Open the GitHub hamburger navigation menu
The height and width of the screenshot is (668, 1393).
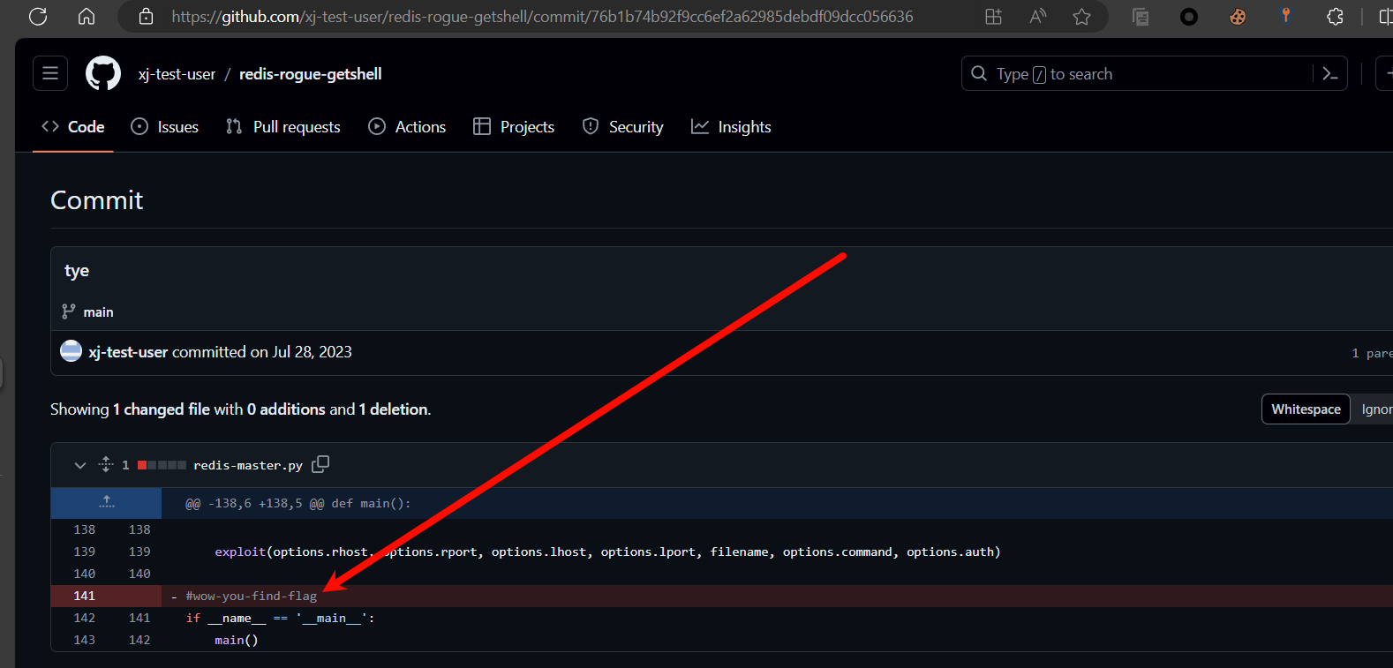50,73
